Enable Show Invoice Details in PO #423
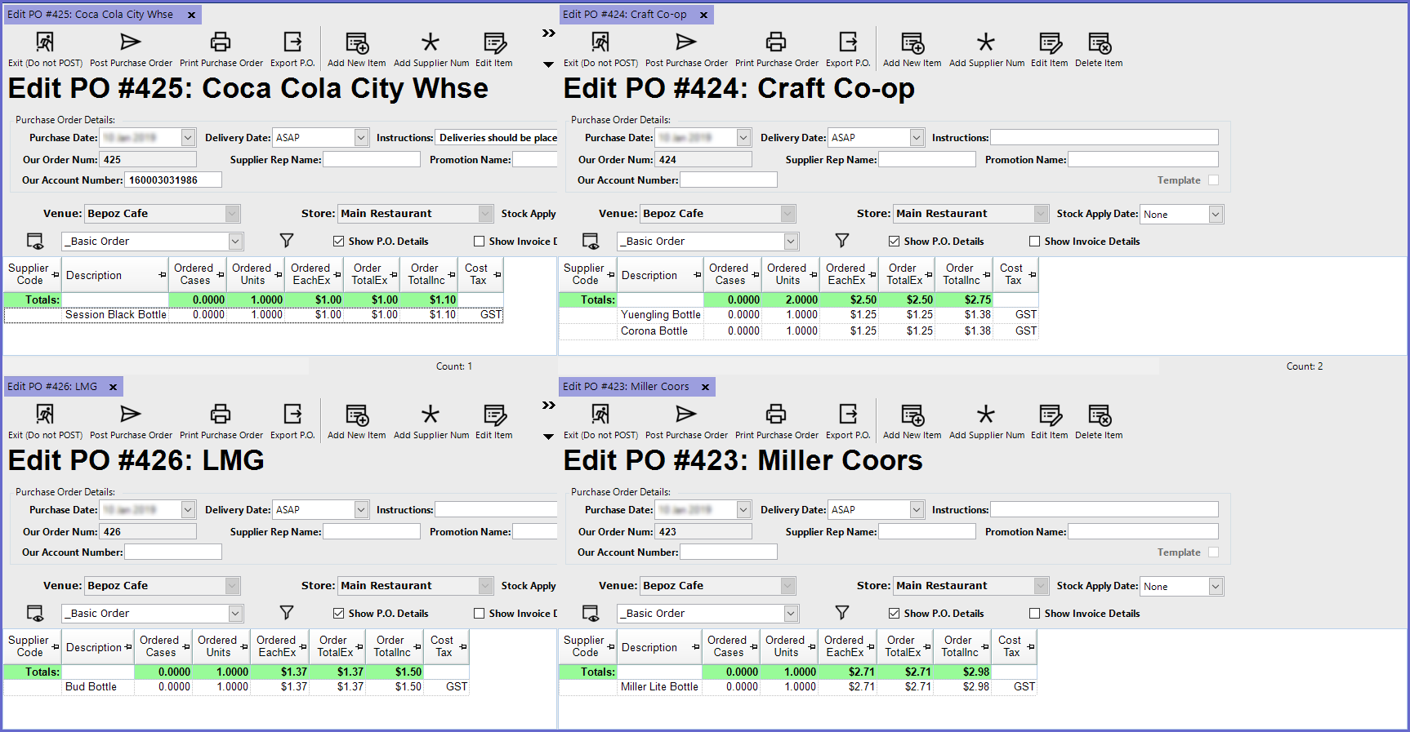 click(1034, 614)
